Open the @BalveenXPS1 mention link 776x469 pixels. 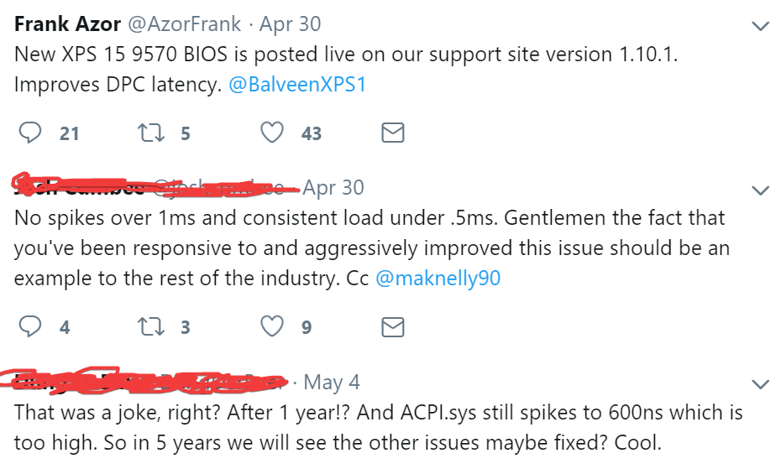click(x=296, y=86)
